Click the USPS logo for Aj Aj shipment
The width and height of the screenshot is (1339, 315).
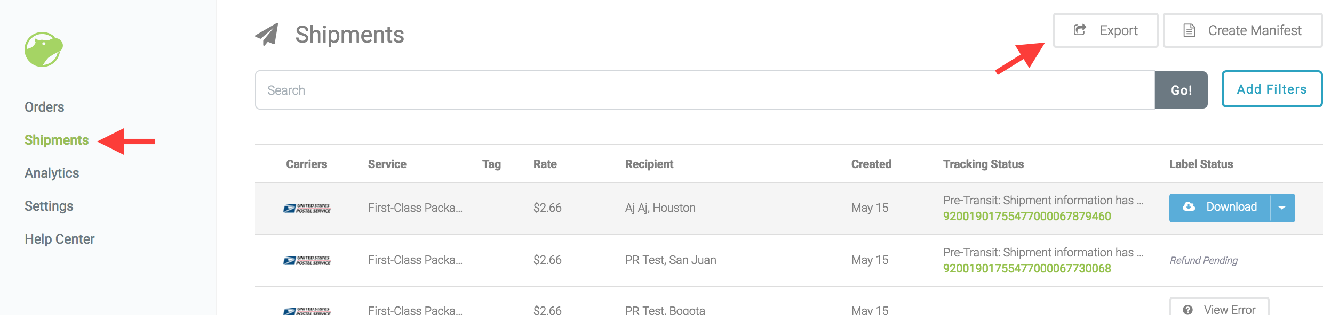[x=307, y=208]
